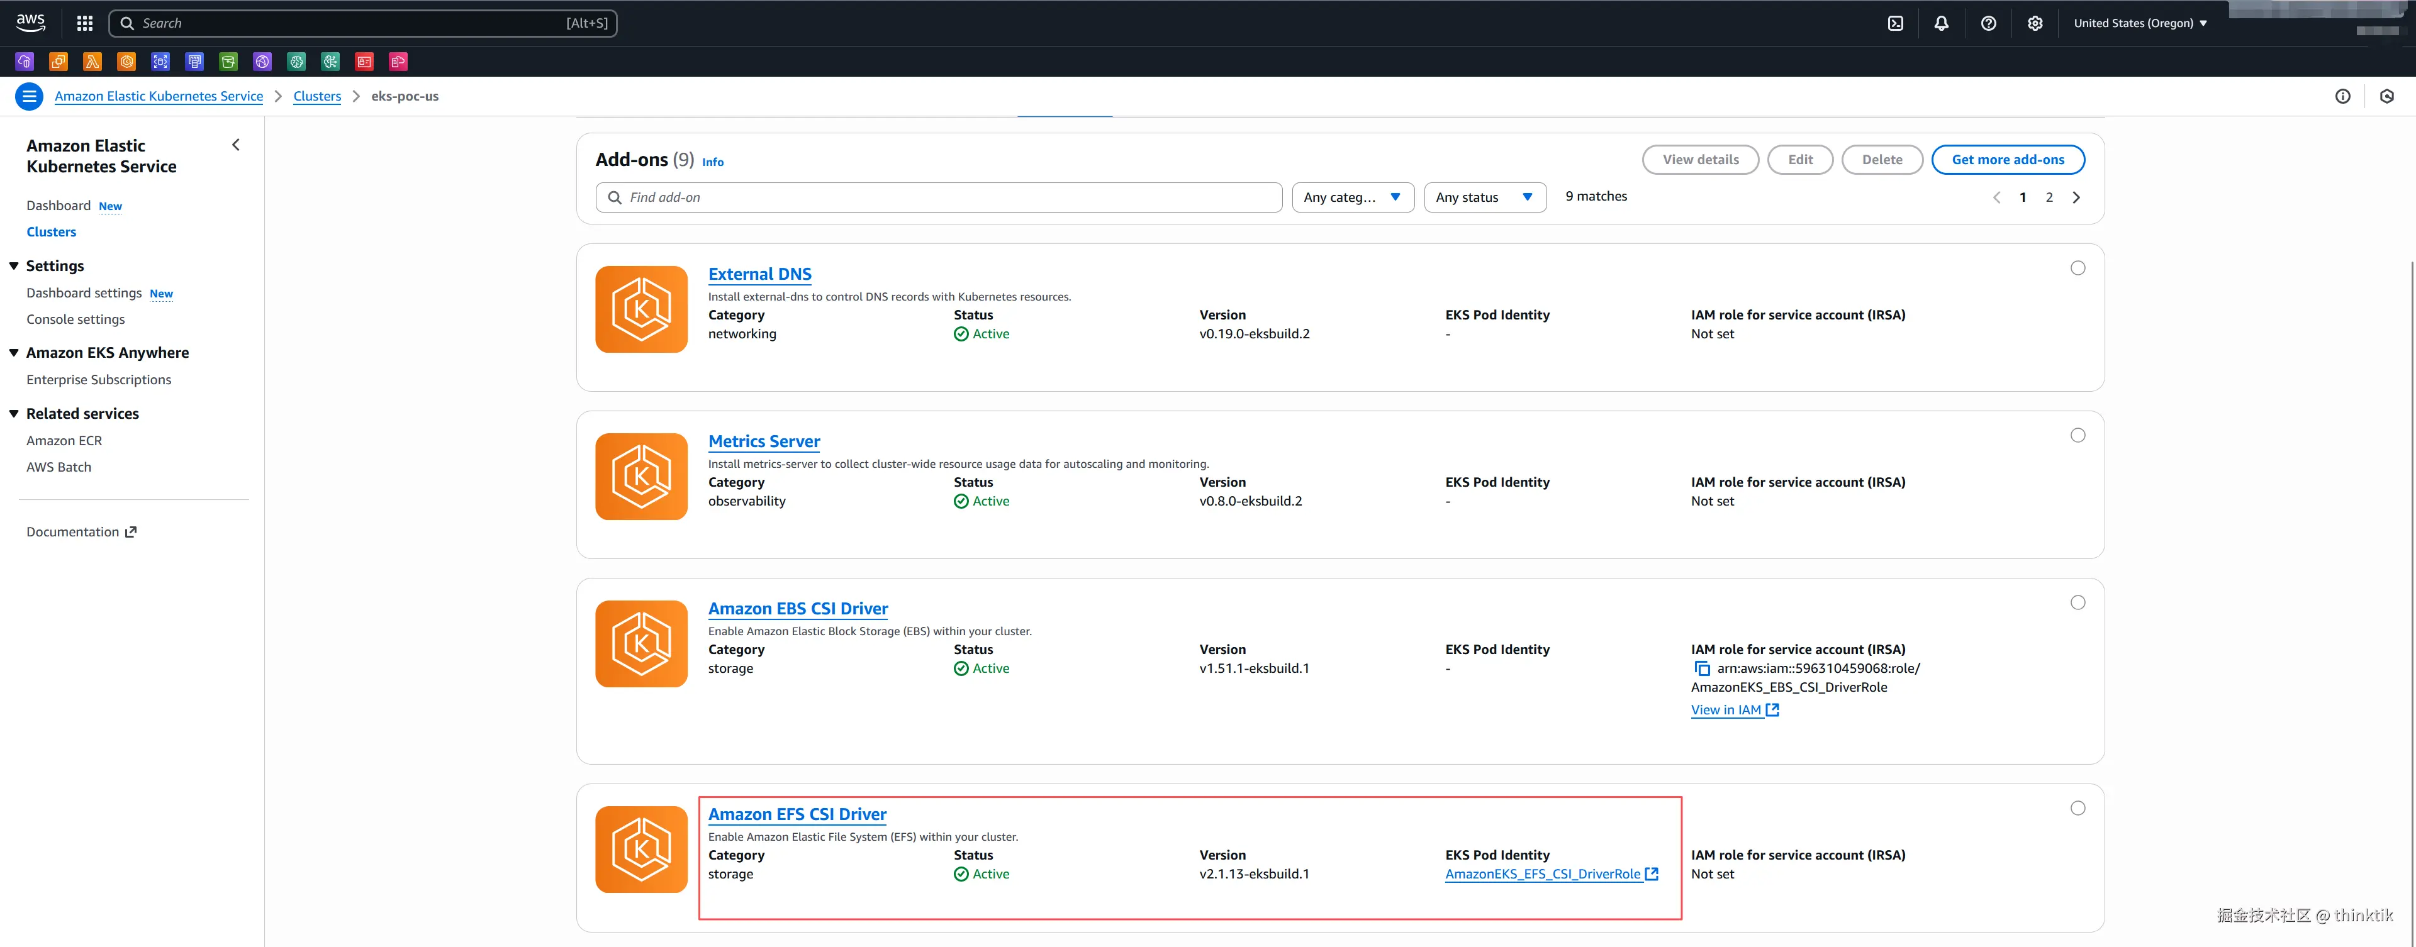
Task: Open Clusters in the sidebar navigation
Action: coord(50,231)
